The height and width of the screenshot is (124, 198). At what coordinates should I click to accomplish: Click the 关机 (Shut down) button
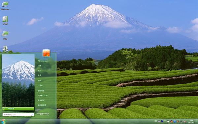(42, 114)
